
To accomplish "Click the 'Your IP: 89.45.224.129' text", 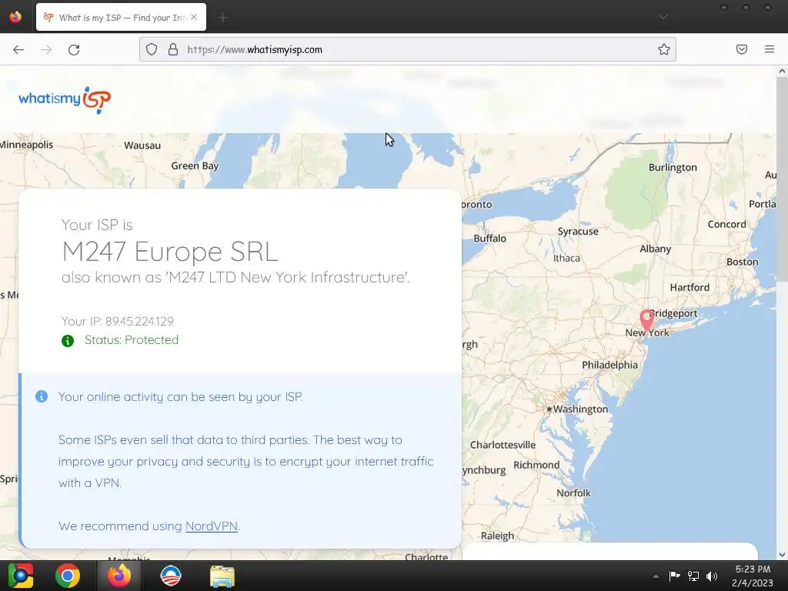I will pyautogui.click(x=118, y=321).
